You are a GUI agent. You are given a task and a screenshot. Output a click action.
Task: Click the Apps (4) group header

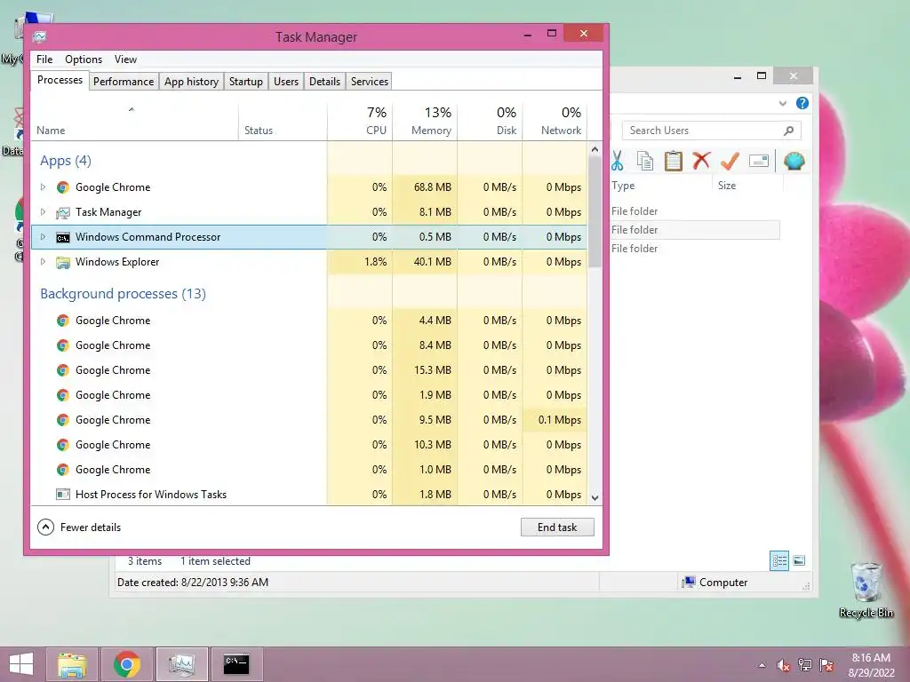point(66,161)
